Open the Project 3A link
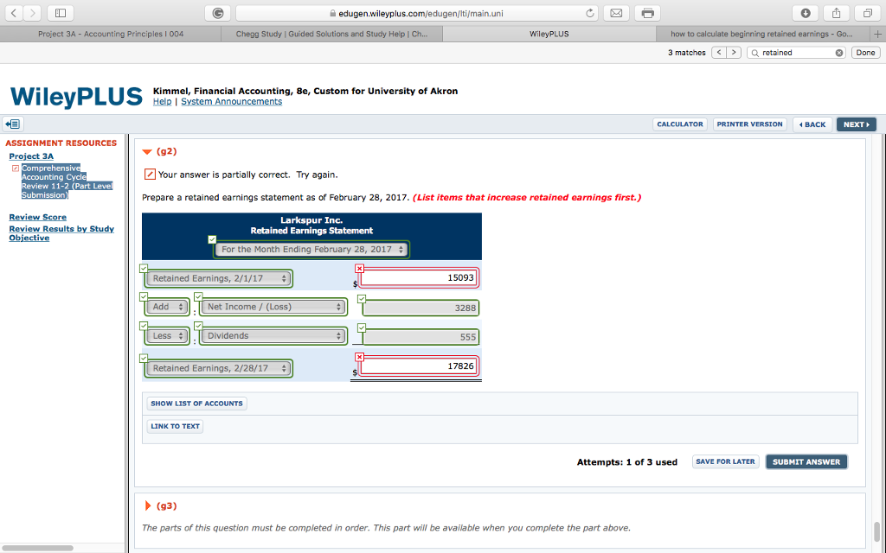The width and height of the screenshot is (886, 553). pyautogui.click(x=31, y=156)
